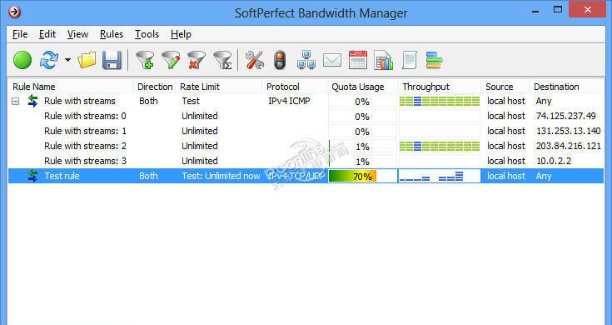
Task: Select the 'Rule with streams: 1' row
Action: point(306,131)
